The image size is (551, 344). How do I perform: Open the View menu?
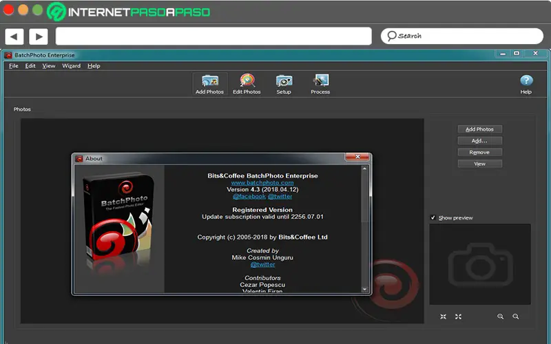49,66
